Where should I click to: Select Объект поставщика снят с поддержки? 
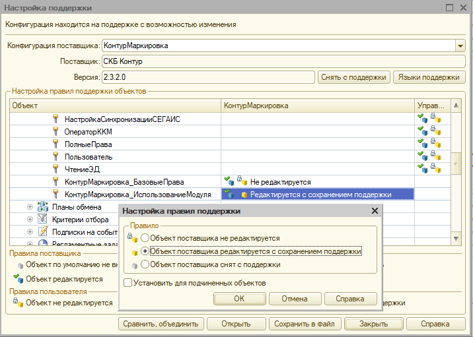(x=145, y=264)
